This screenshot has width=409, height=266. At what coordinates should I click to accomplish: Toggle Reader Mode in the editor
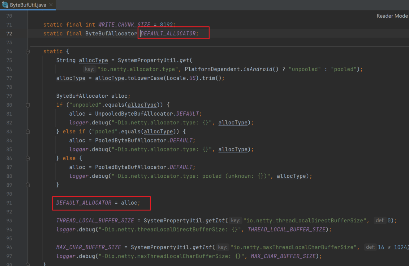[392, 16]
